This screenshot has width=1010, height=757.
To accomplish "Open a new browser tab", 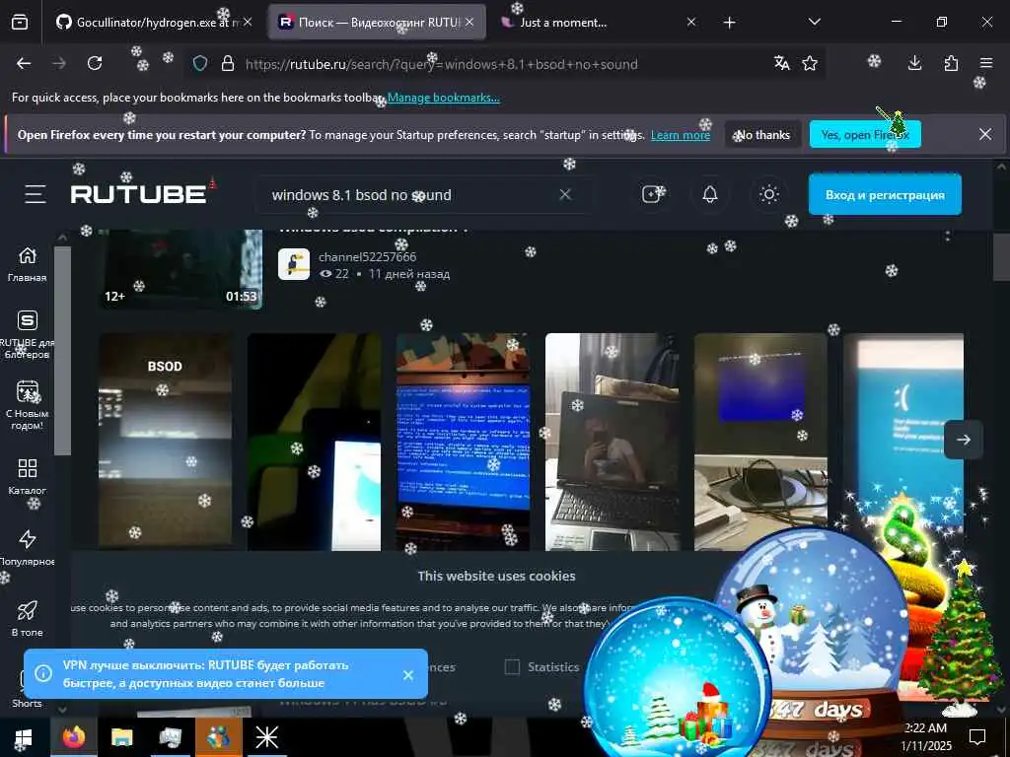I will [x=729, y=23].
